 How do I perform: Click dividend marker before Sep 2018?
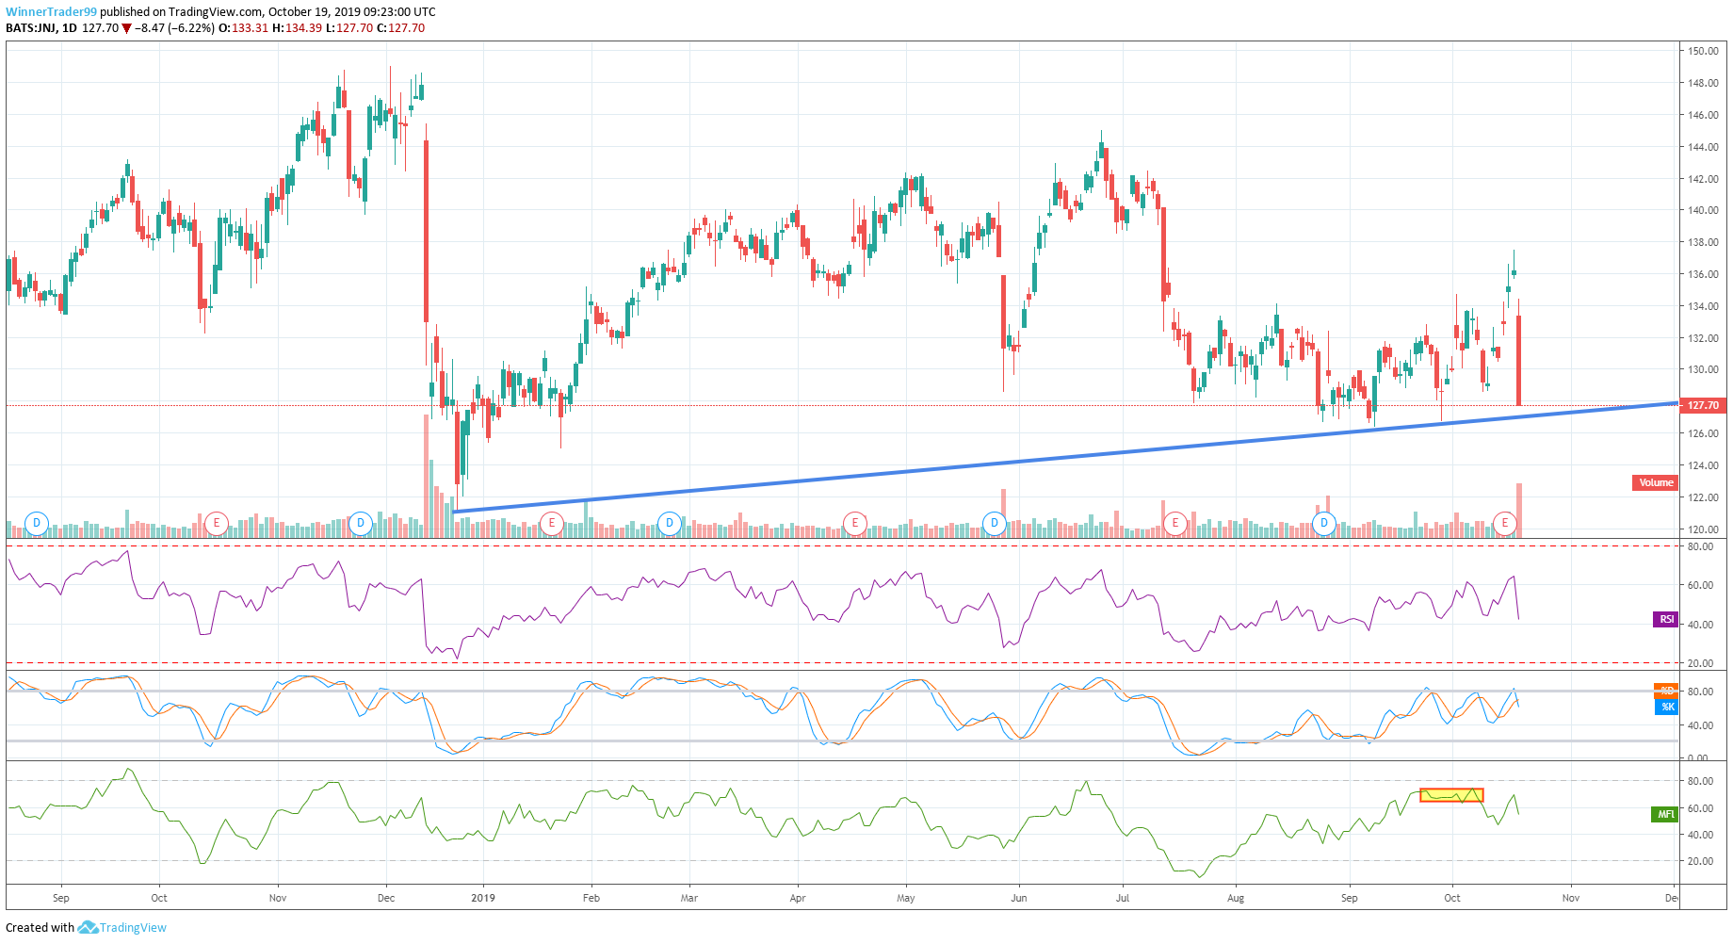point(37,523)
